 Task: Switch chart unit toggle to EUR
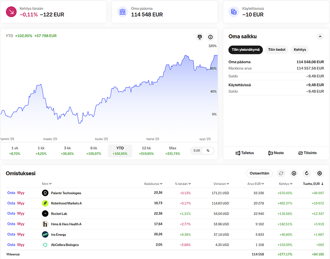(197, 151)
